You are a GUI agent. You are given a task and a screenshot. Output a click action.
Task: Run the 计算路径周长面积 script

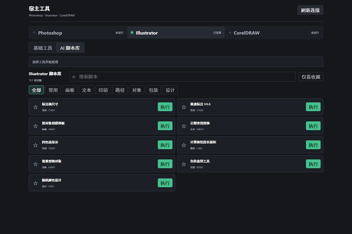(313, 145)
